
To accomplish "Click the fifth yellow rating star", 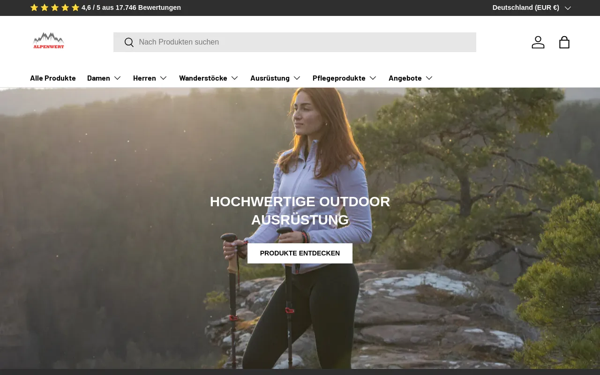I will [75, 7].
